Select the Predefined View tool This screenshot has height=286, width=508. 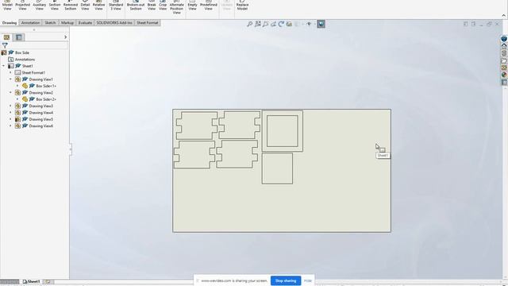pyautogui.click(x=208, y=6)
